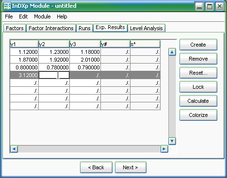Click the Lock button
This screenshot has width=227, height=178.
(x=198, y=87)
